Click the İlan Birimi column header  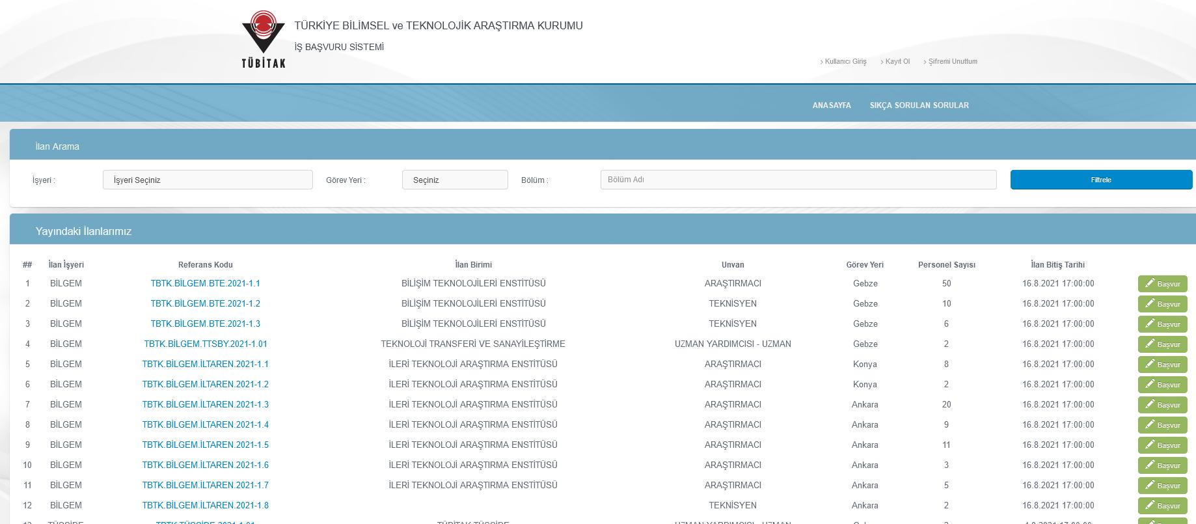pyautogui.click(x=473, y=265)
